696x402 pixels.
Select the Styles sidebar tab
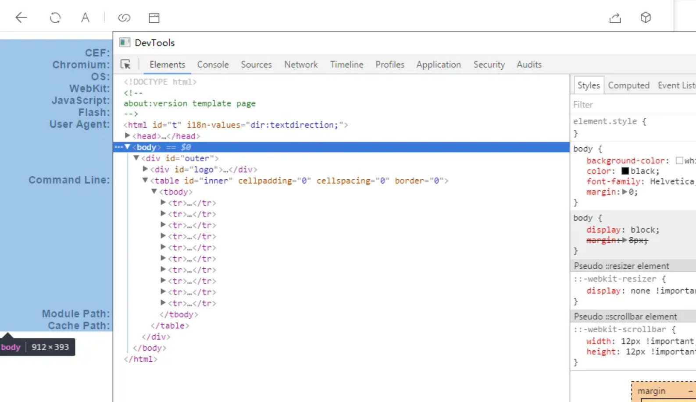click(589, 85)
